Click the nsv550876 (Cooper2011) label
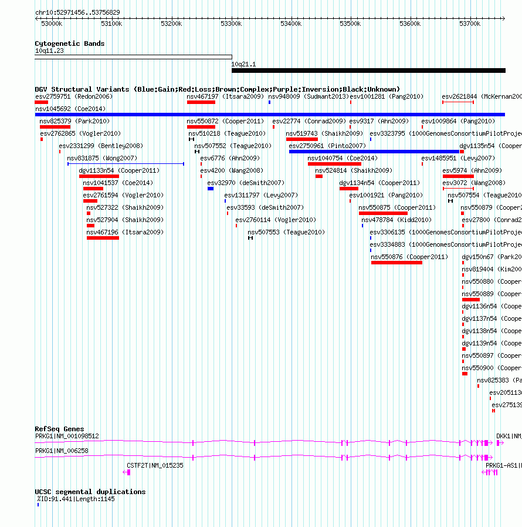 (409, 257)
